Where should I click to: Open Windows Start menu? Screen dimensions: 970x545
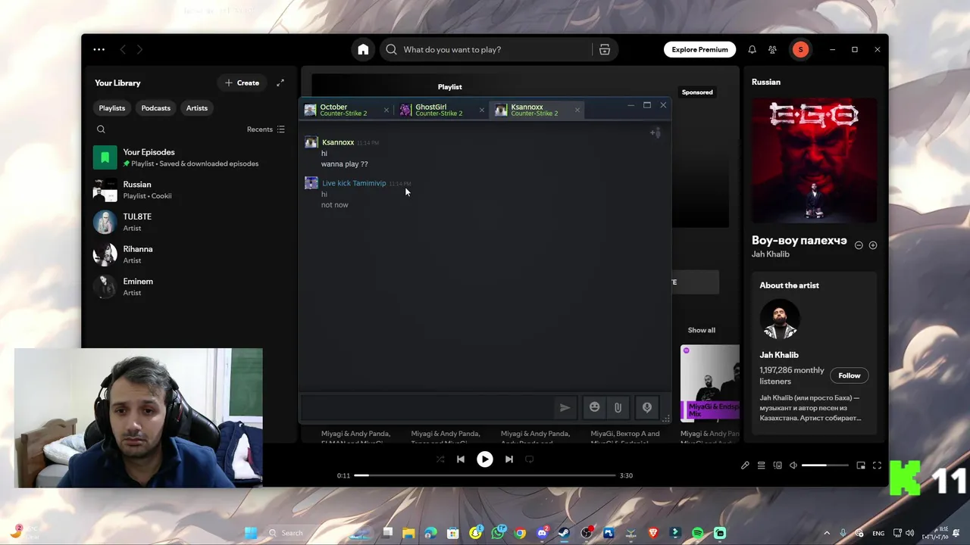pos(251,533)
